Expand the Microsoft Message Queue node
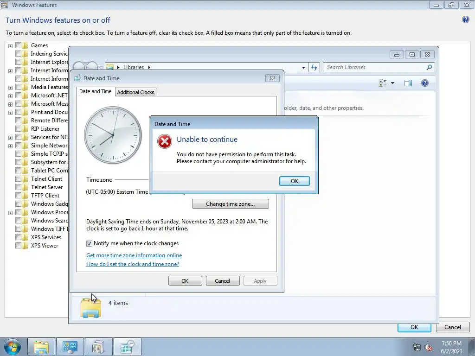This screenshot has height=356, width=475. pyautogui.click(x=10, y=104)
